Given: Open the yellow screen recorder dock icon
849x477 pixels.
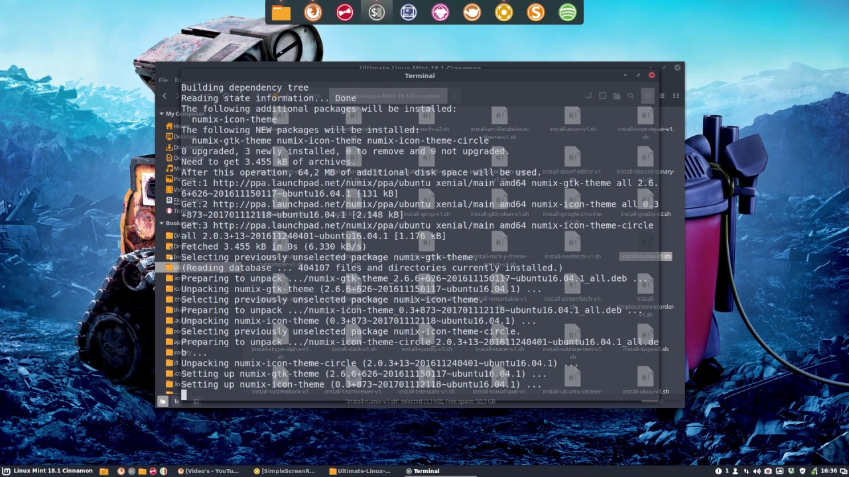Looking at the screenshot, I should click(504, 12).
